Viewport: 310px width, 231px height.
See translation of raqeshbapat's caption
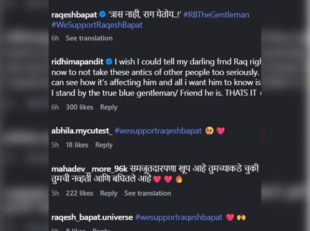(x=89, y=38)
